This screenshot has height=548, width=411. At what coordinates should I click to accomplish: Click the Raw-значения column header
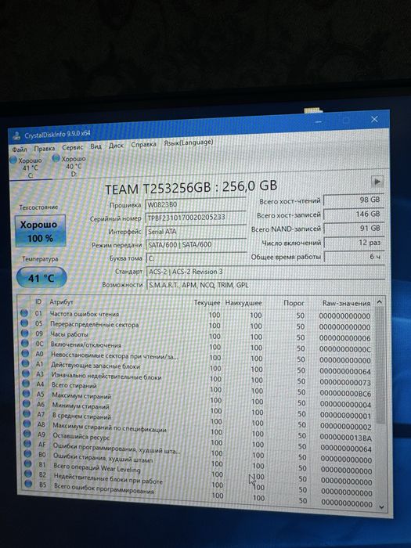coord(346,304)
